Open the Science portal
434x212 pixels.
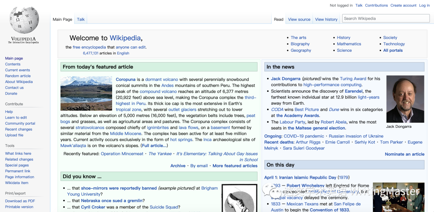[344, 50]
